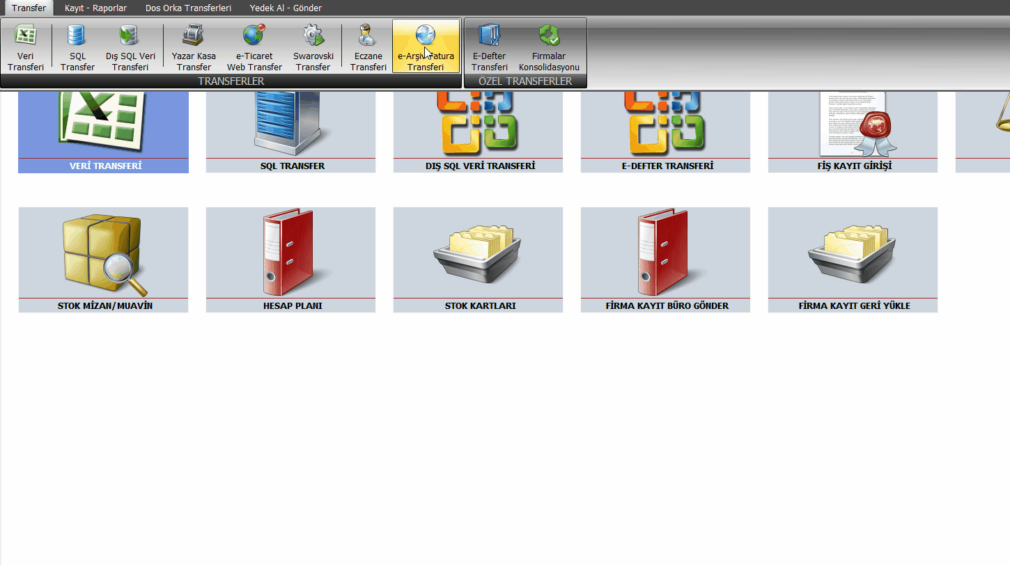Click the Veri Transferi ribbon icon
The image size is (1010, 565).
[x=26, y=47]
